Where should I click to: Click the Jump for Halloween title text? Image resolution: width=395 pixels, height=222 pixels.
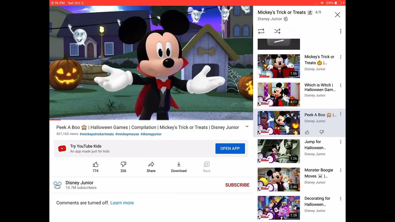[315, 145]
